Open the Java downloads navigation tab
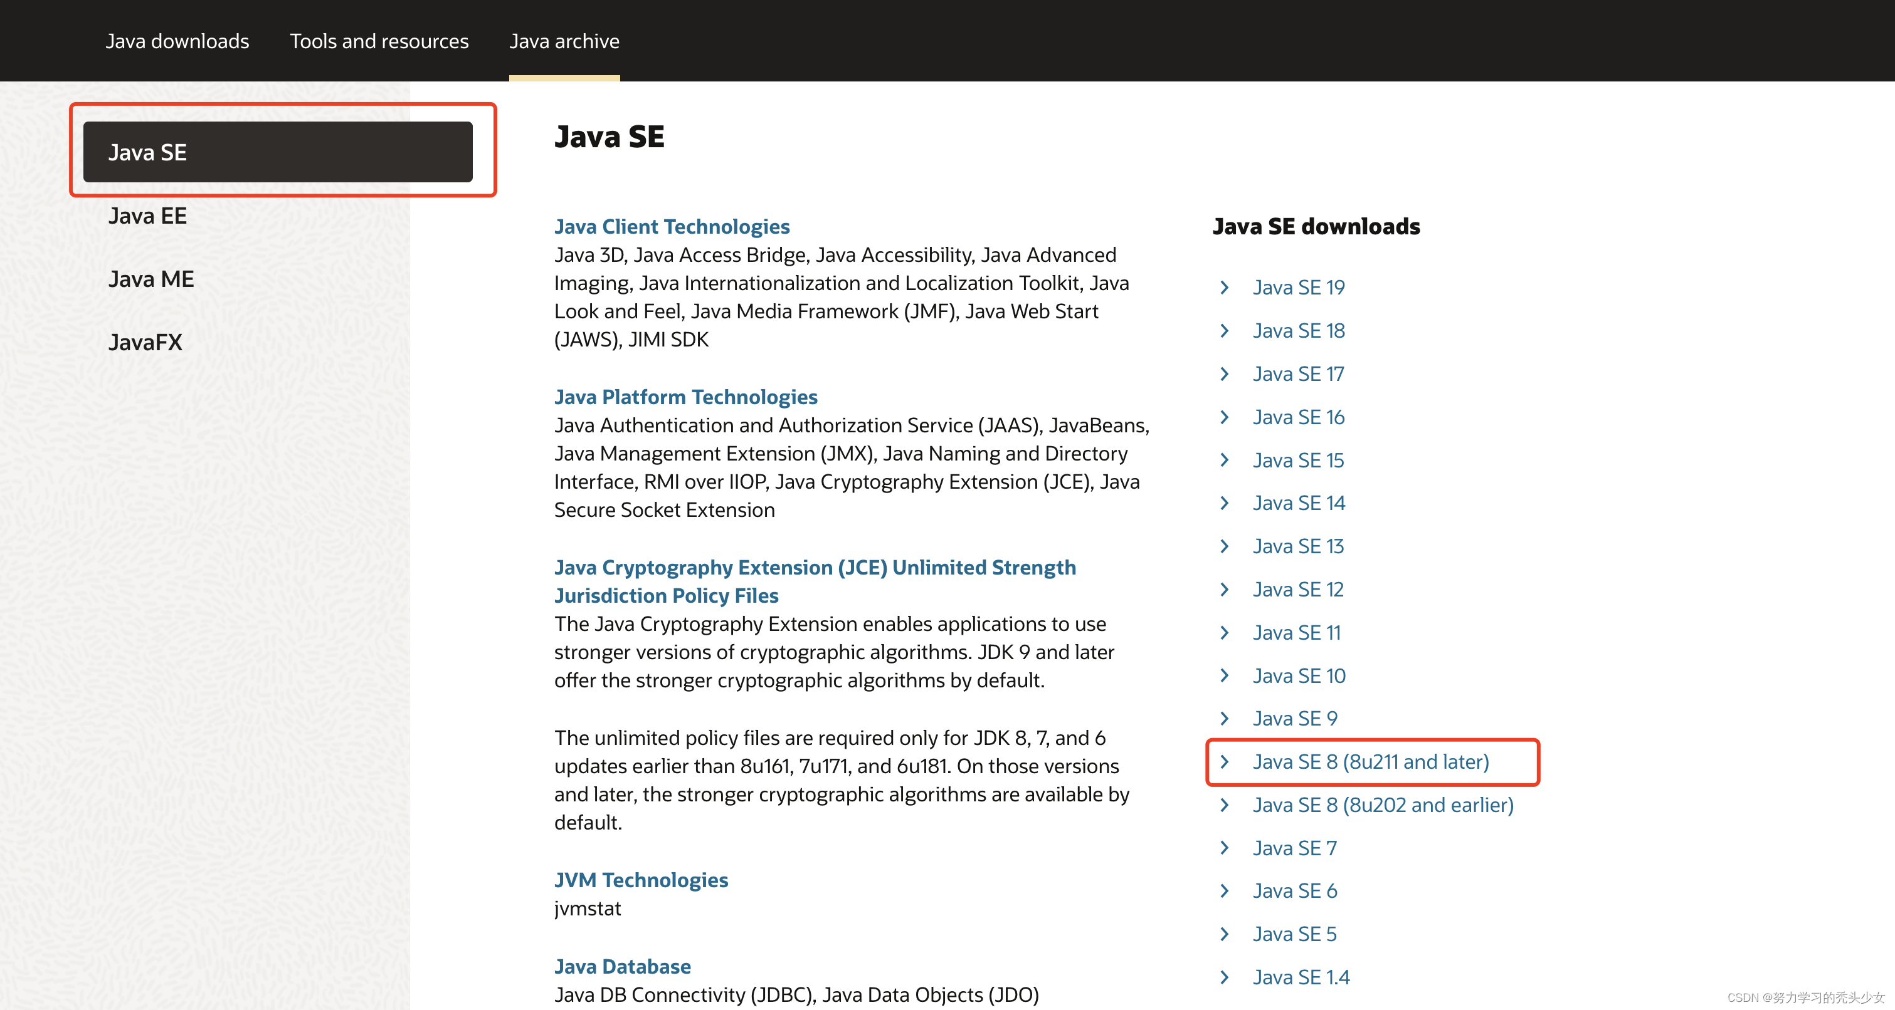The width and height of the screenshot is (1895, 1010). click(x=177, y=41)
